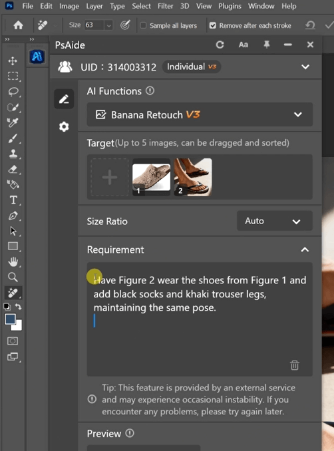
Task: Open the Edit menu
Action: tap(46, 6)
